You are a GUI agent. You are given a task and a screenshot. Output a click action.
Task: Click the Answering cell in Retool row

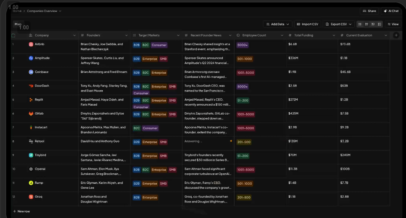(x=208, y=143)
